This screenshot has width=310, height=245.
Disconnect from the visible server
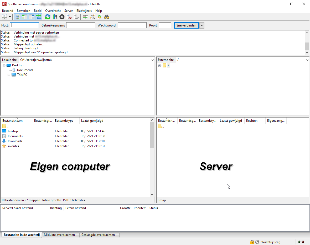pos(69,17)
